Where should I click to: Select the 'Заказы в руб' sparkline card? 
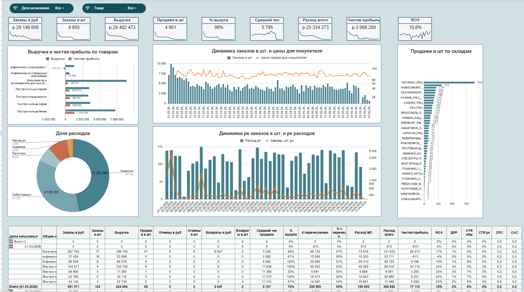(x=26, y=29)
